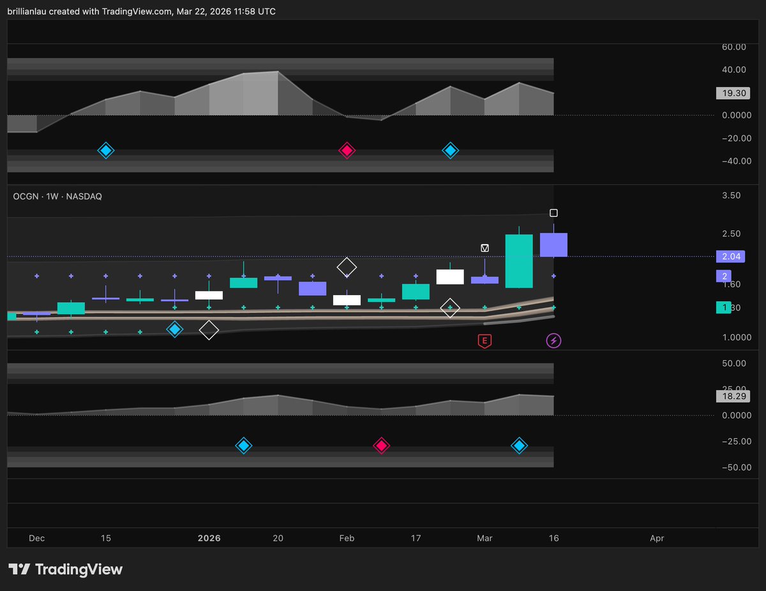Click the 2026 year label on time axis
Viewport: 766px width, 591px height.
click(x=209, y=539)
